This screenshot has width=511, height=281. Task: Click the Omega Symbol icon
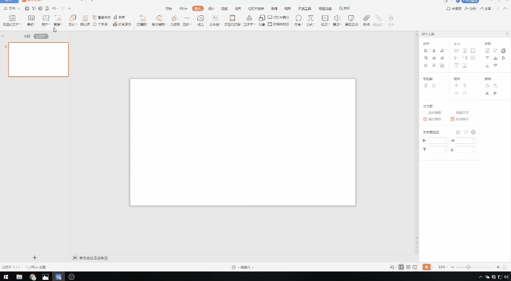pos(298,18)
